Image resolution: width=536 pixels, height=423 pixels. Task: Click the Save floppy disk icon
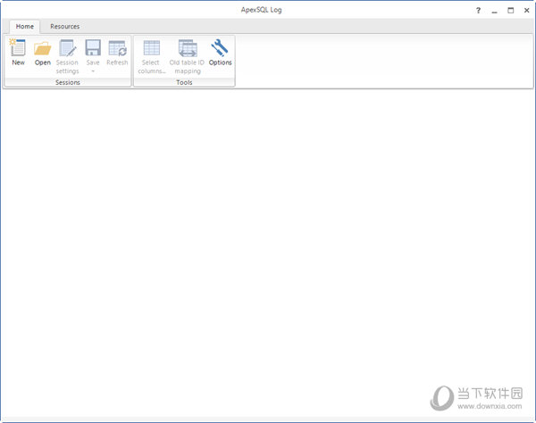click(x=93, y=48)
